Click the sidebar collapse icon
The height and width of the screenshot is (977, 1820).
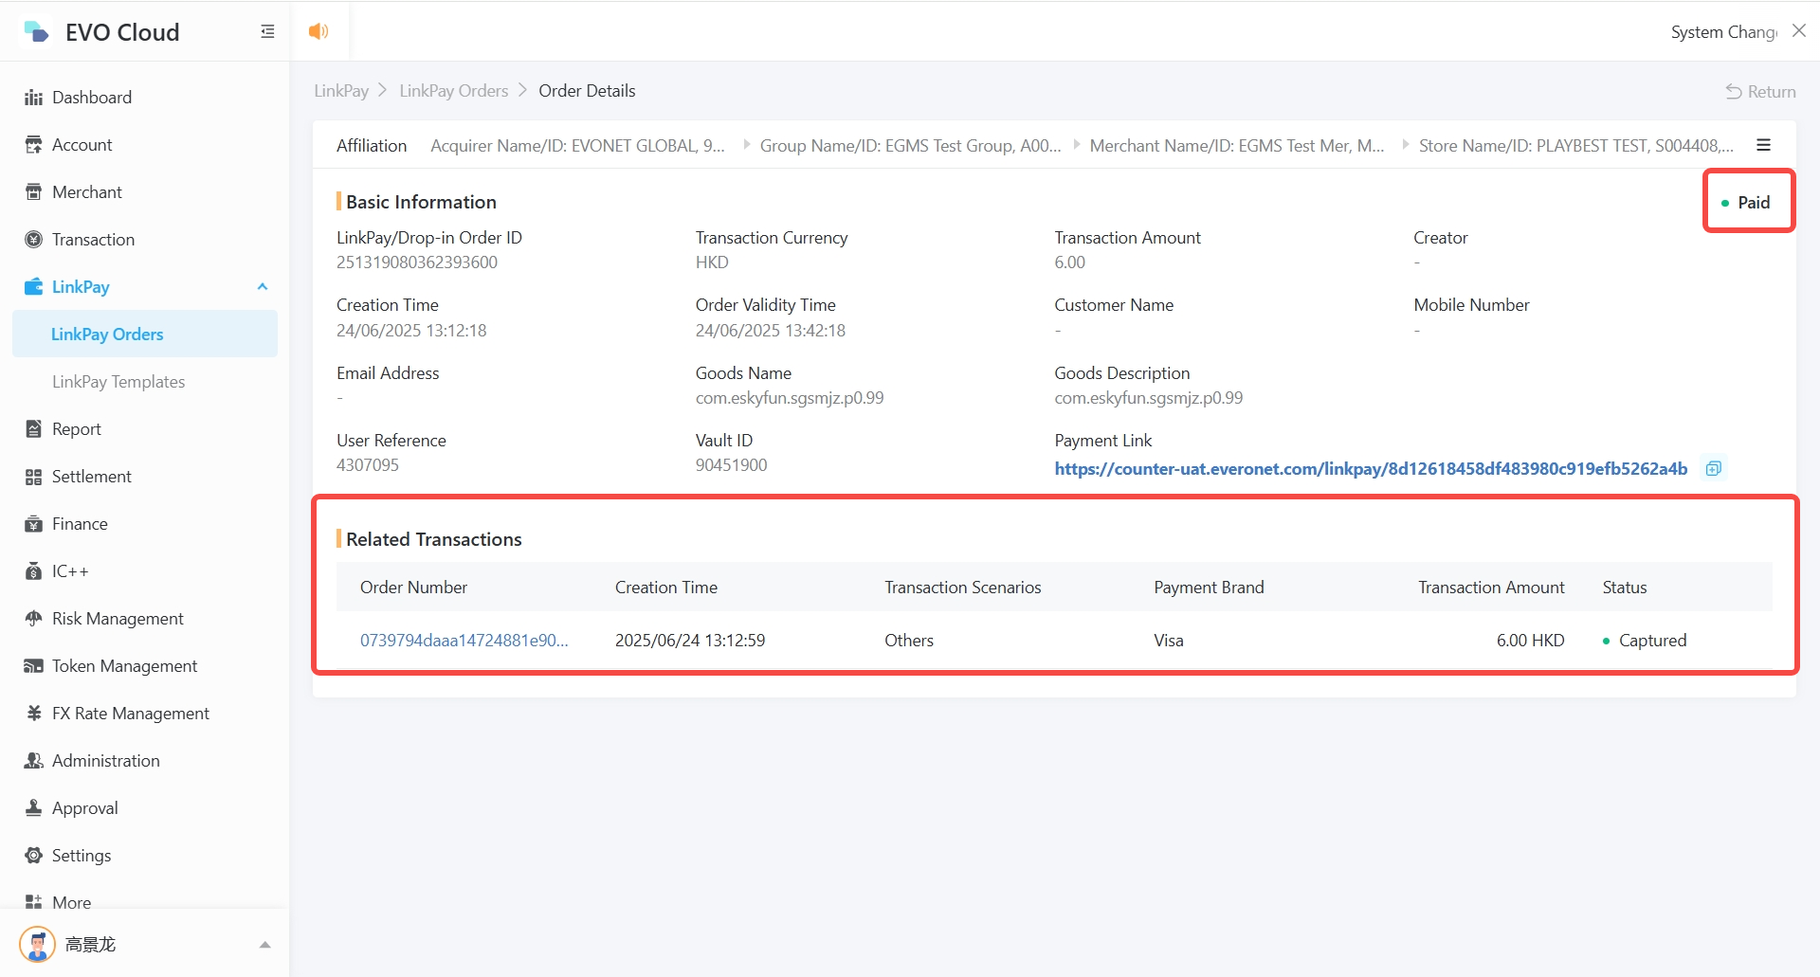[x=267, y=32]
